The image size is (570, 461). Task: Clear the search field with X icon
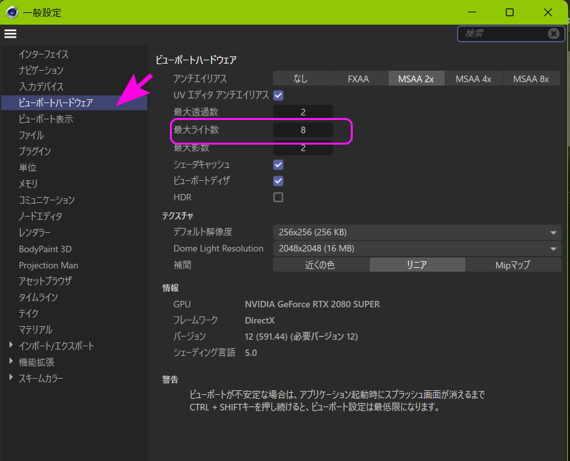pyautogui.click(x=553, y=34)
